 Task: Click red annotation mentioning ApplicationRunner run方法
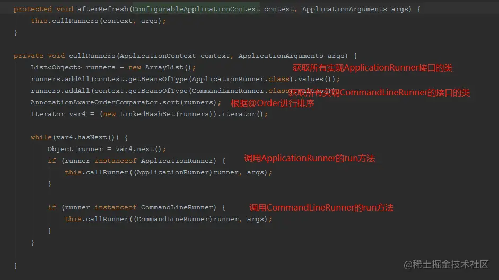pos(309,159)
